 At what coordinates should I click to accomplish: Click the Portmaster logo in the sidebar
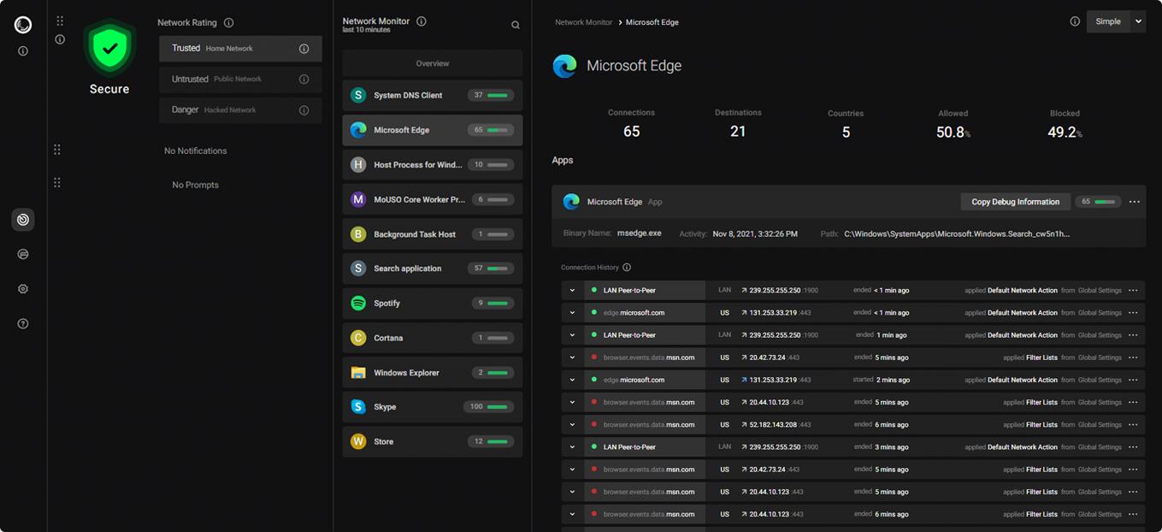(x=23, y=25)
